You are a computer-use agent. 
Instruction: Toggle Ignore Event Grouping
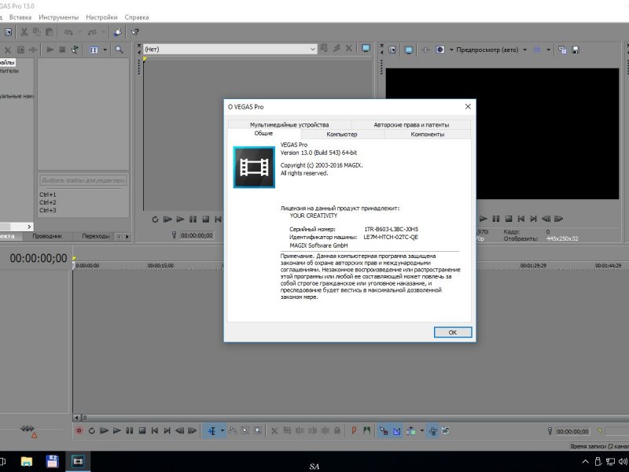point(445,430)
